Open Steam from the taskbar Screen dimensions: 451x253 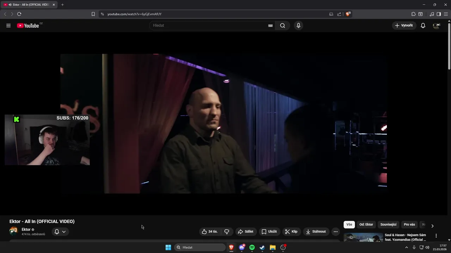262,247
